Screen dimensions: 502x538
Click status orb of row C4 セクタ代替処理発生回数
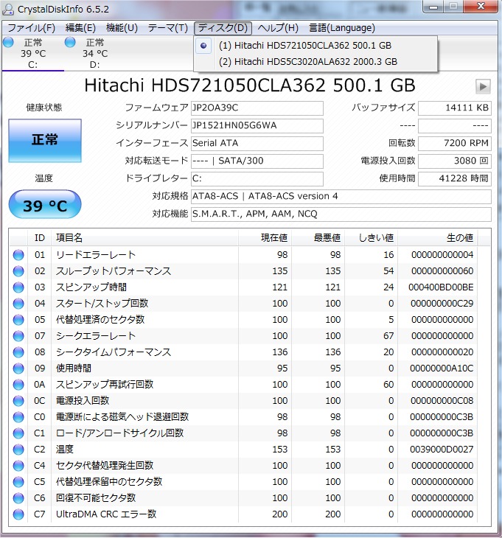click(x=18, y=466)
